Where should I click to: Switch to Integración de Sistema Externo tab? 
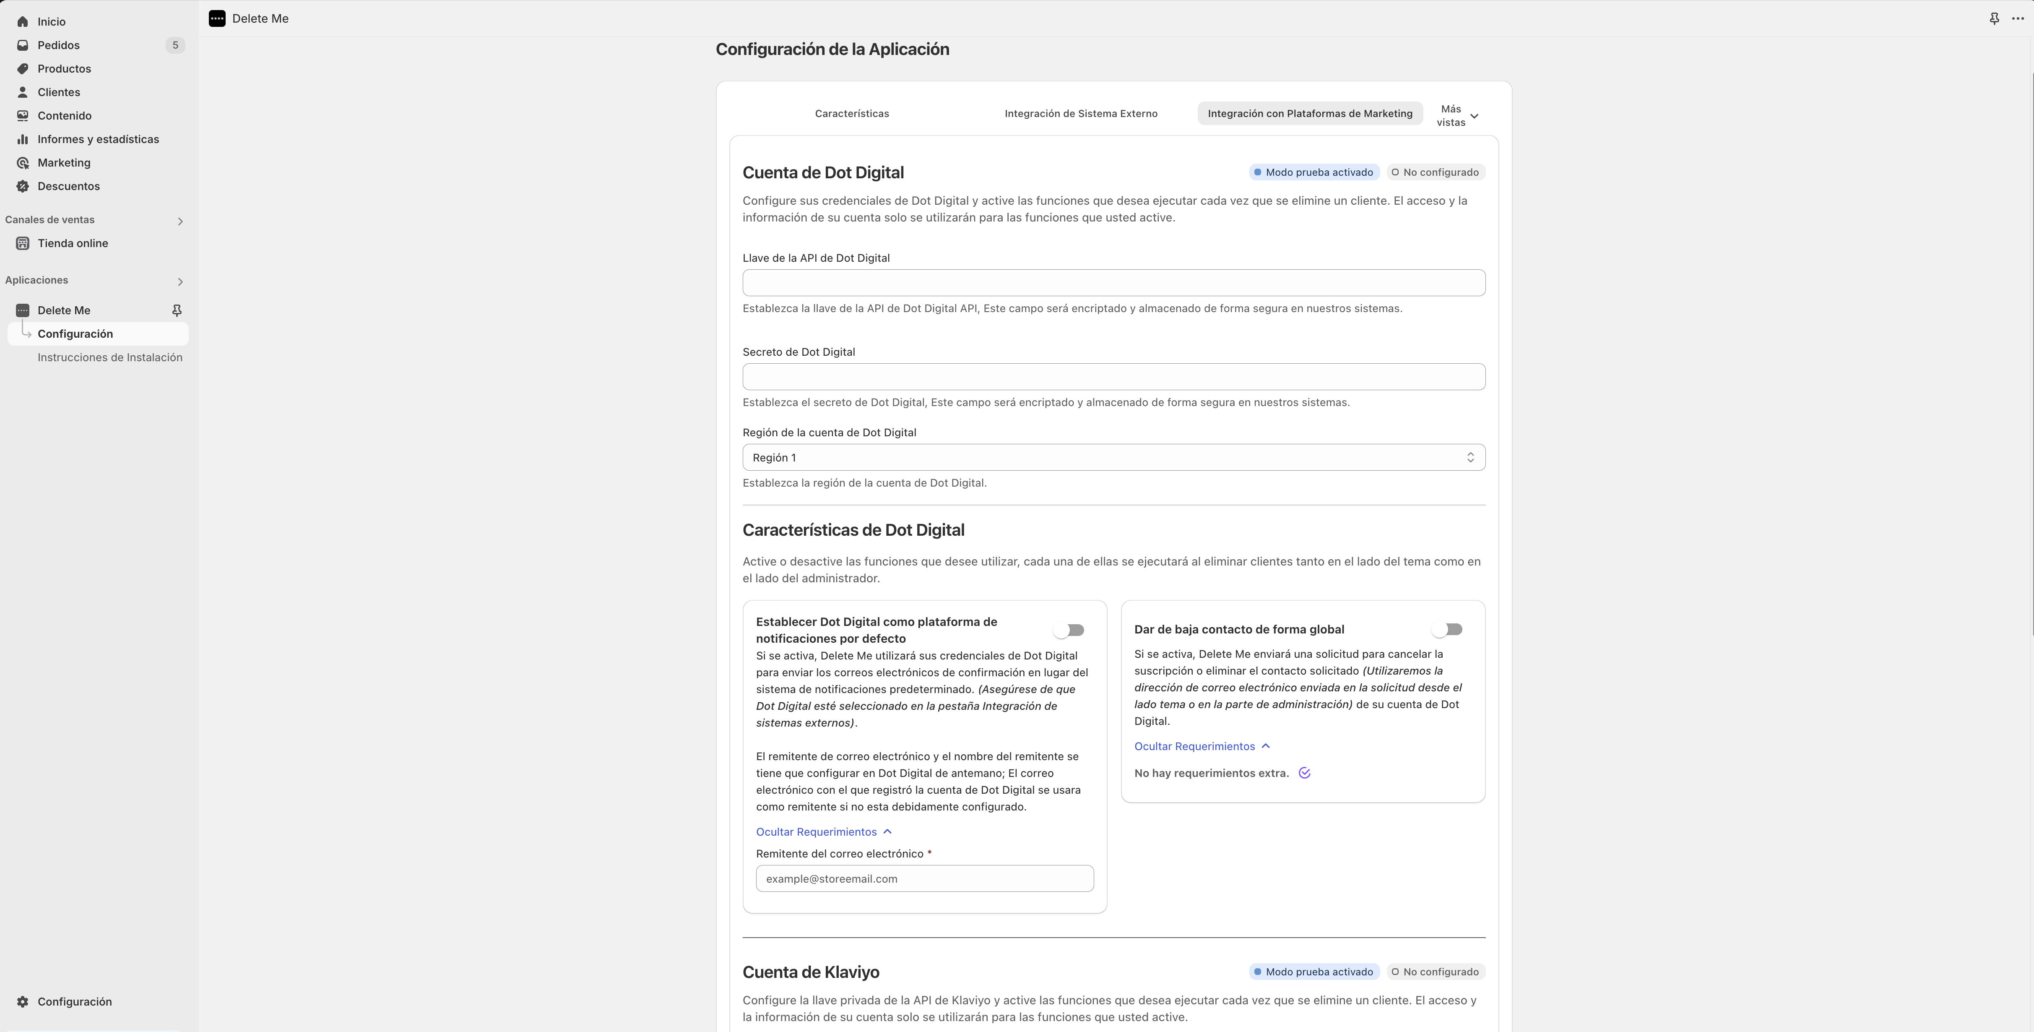click(x=1080, y=114)
